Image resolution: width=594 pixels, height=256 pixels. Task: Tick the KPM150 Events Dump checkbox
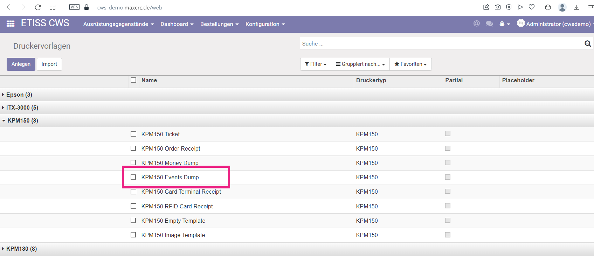tap(133, 177)
